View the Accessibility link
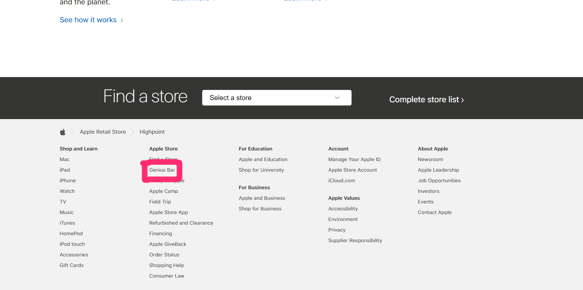This screenshot has height=290, width=583. (x=343, y=209)
